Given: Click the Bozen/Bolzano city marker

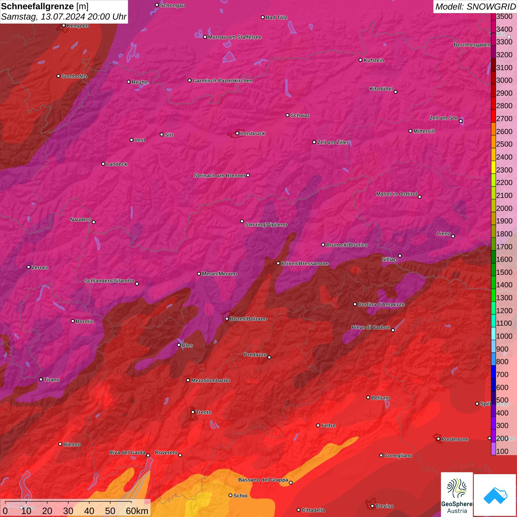Looking at the screenshot, I should point(227,319).
